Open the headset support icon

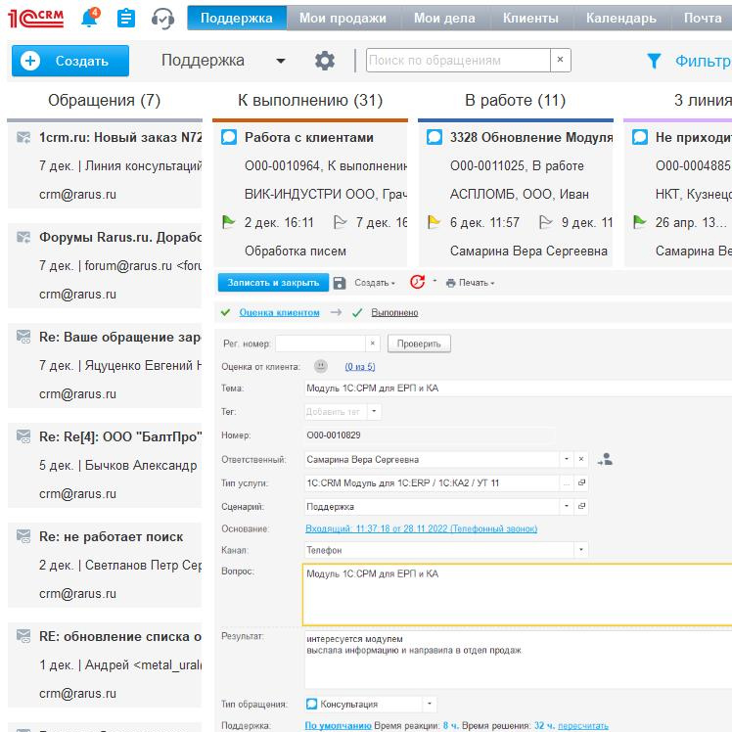[162, 18]
